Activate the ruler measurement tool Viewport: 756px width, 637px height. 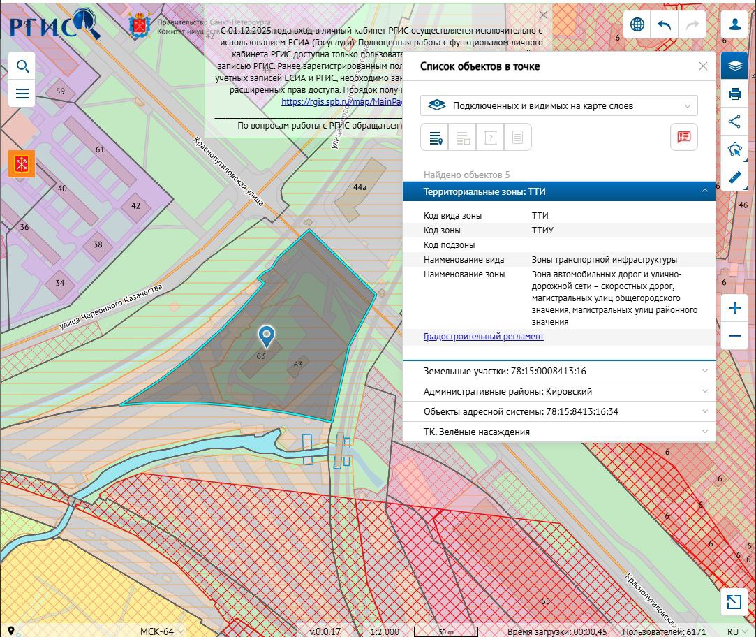734,176
